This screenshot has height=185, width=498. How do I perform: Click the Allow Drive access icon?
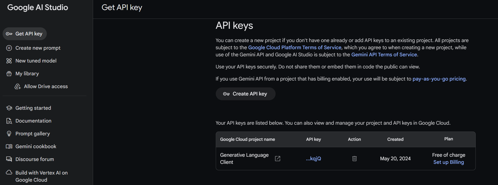click(18, 87)
